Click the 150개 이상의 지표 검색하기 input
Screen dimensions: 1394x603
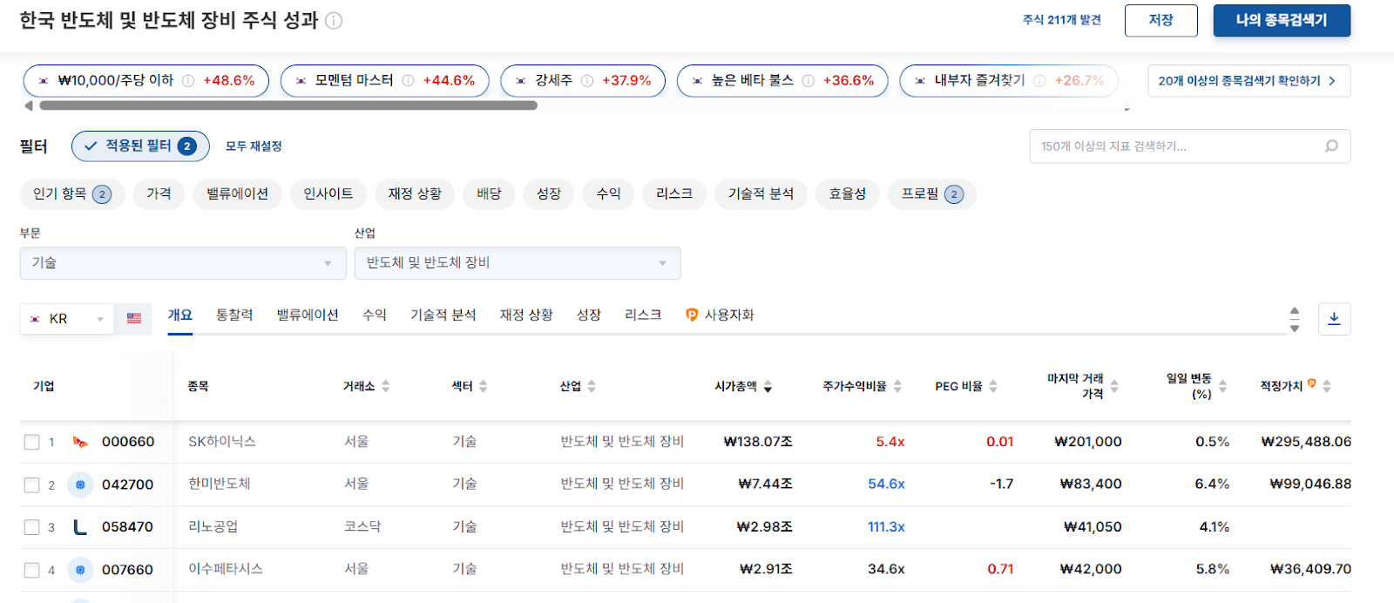pos(1190,146)
